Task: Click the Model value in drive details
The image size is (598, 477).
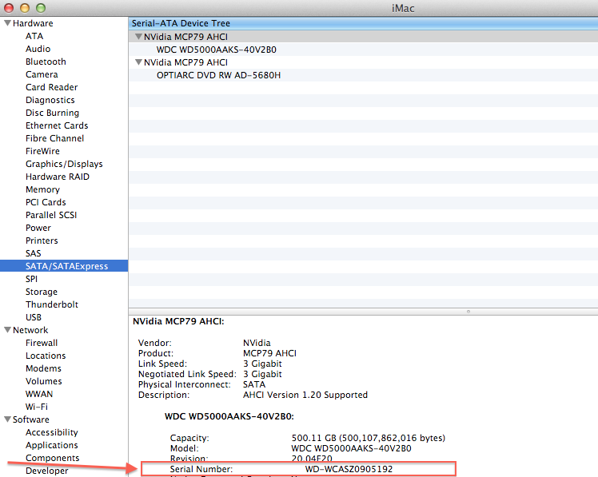Action: coord(351,448)
